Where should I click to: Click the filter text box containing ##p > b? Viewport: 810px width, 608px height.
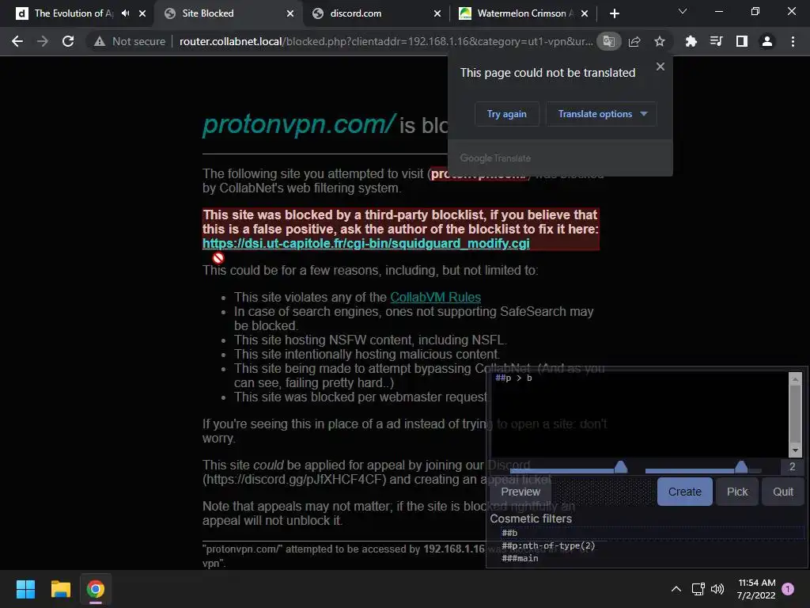point(639,413)
